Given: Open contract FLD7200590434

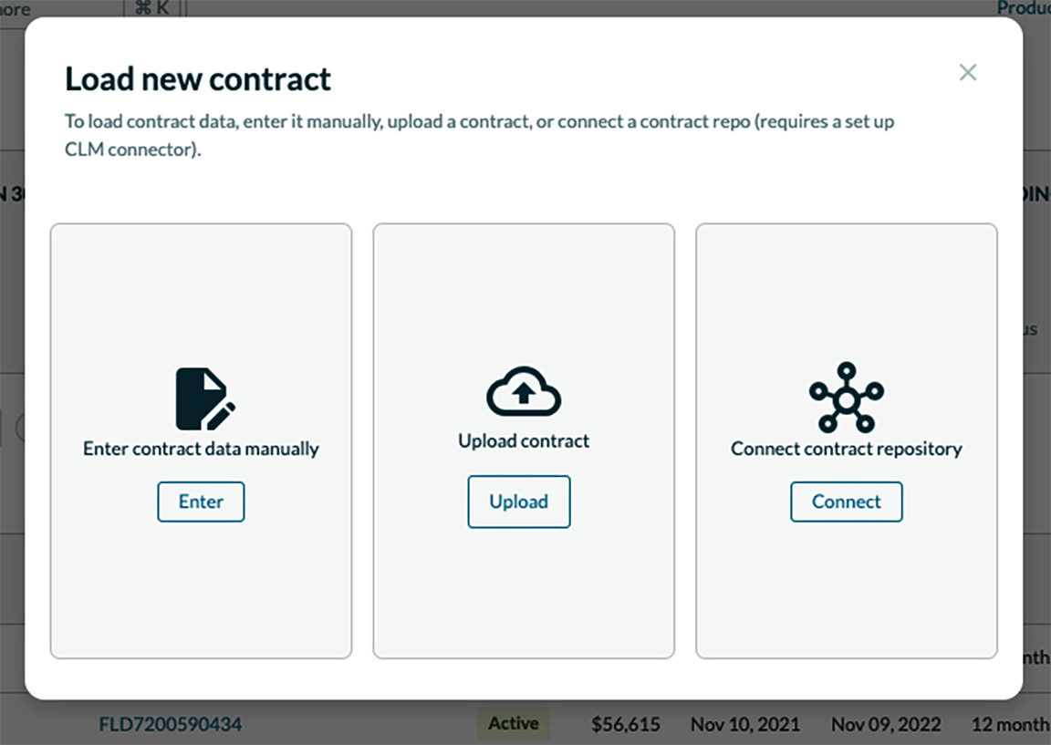Looking at the screenshot, I should pos(170,724).
